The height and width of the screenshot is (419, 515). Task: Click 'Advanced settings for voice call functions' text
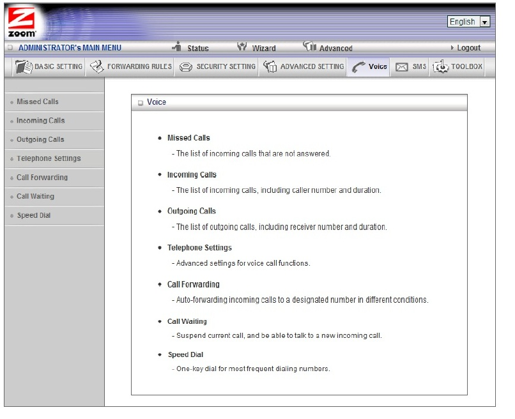point(243,263)
